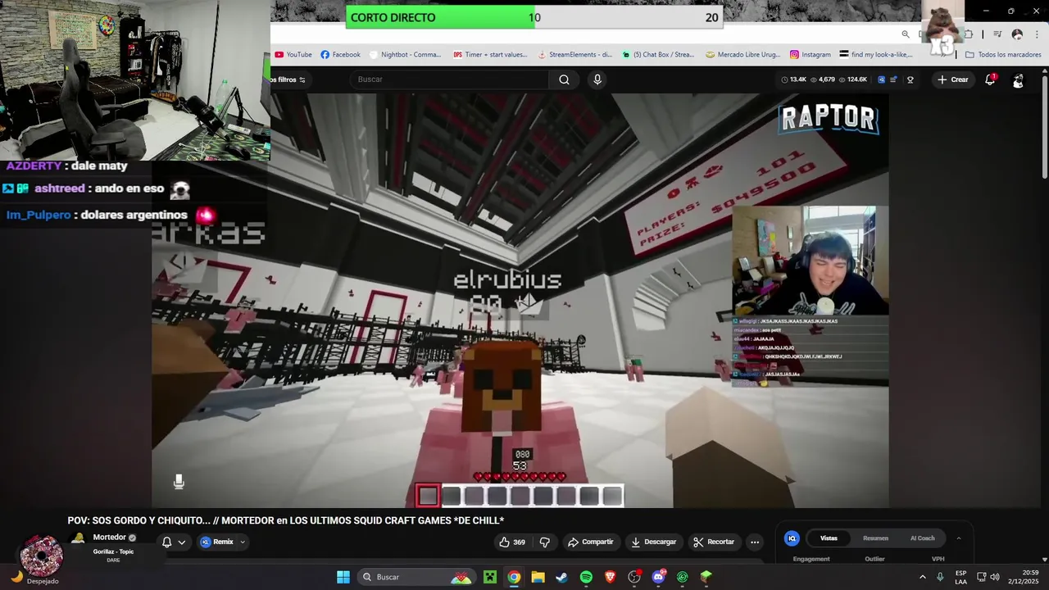The height and width of the screenshot is (590, 1049).
Task: Open YouTube notifications bell
Action: click(990, 79)
